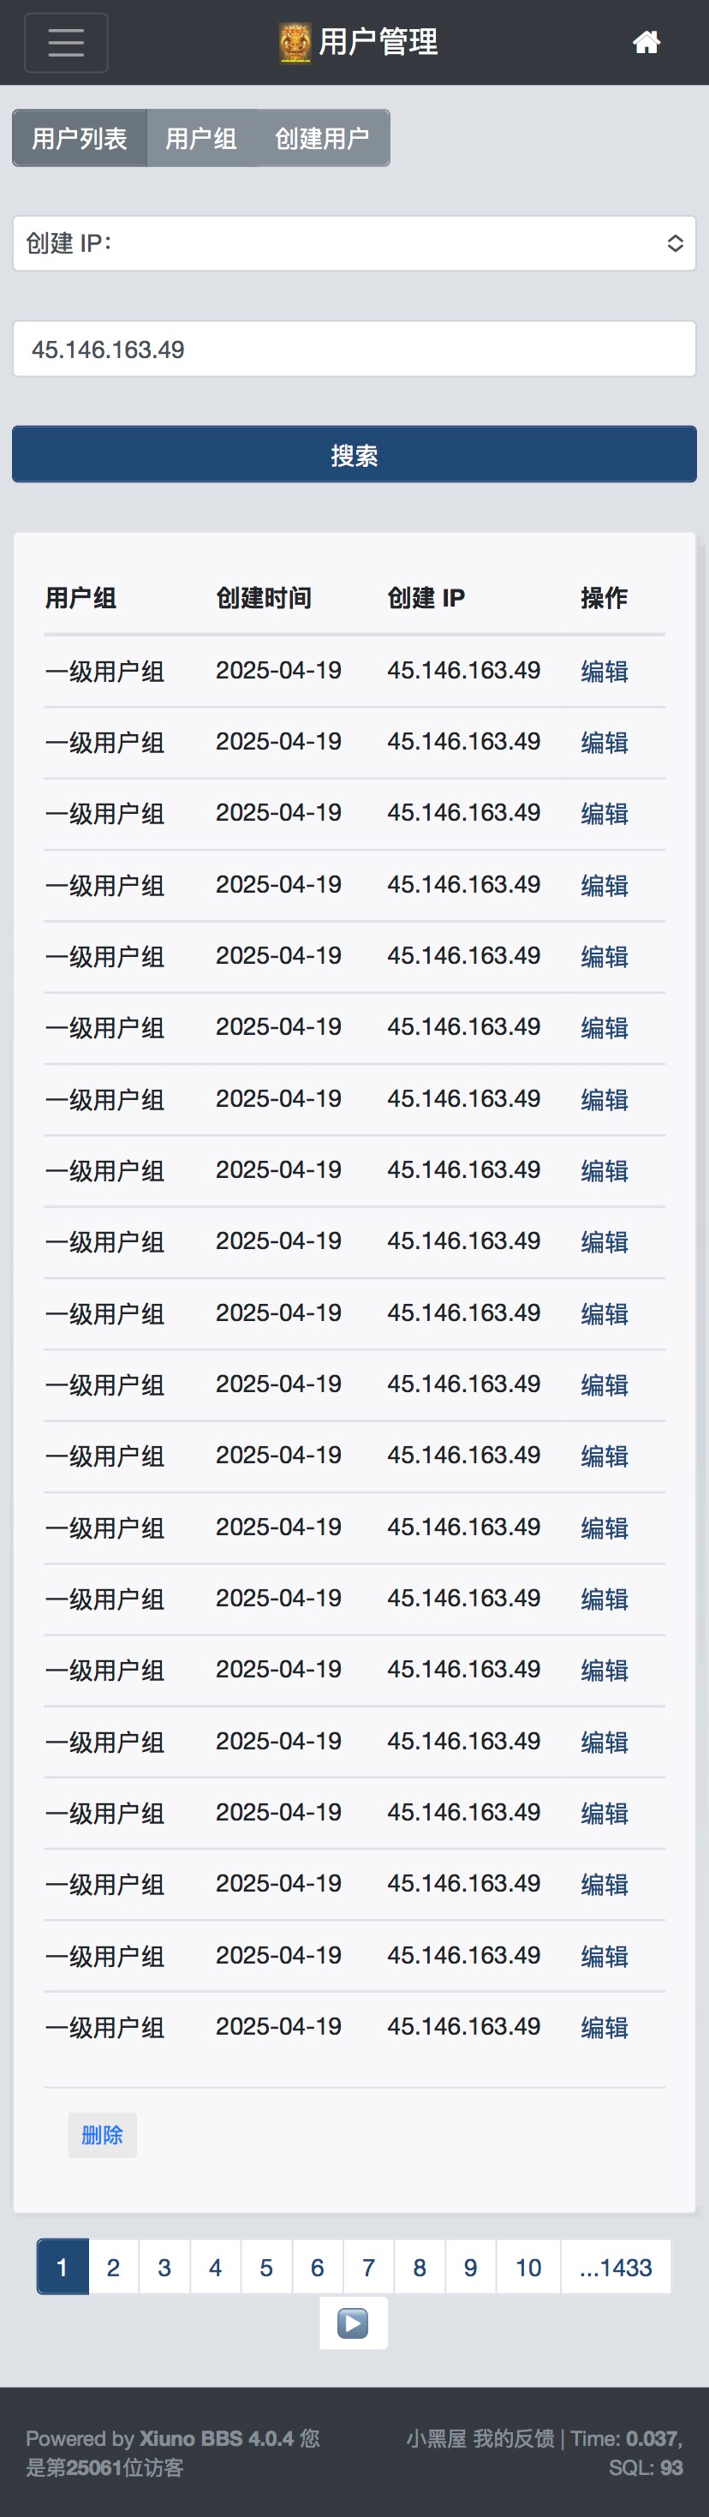
Task: Click the 删除 delete button
Action: tap(103, 2135)
